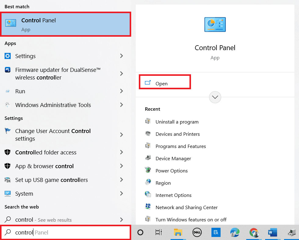This screenshot has height=240, width=299.
Task: Launch Microsoft Word from taskbar
Action: point(272,232)
